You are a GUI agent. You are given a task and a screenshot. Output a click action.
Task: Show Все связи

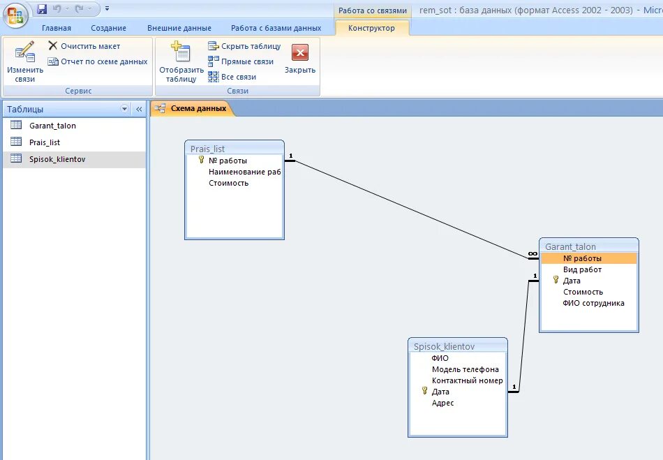(x=232, y=77)
